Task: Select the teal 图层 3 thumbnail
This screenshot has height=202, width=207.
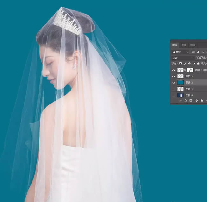Action: 180,83
